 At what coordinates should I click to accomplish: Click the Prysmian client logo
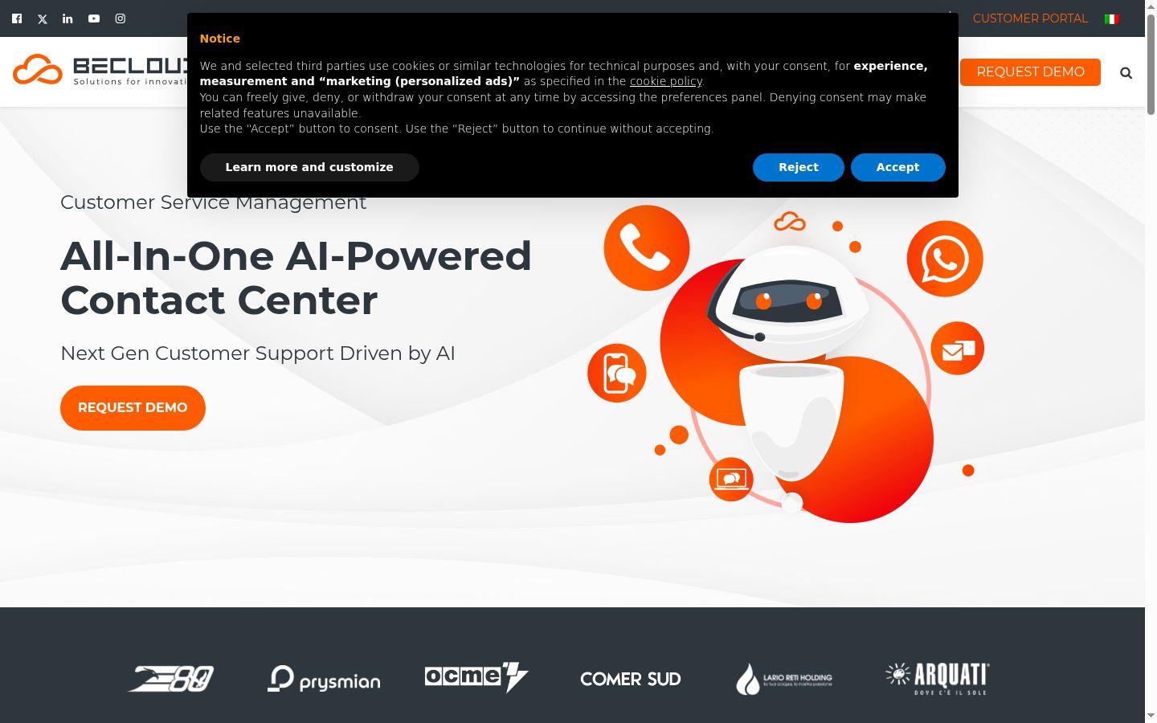point(324,679)
